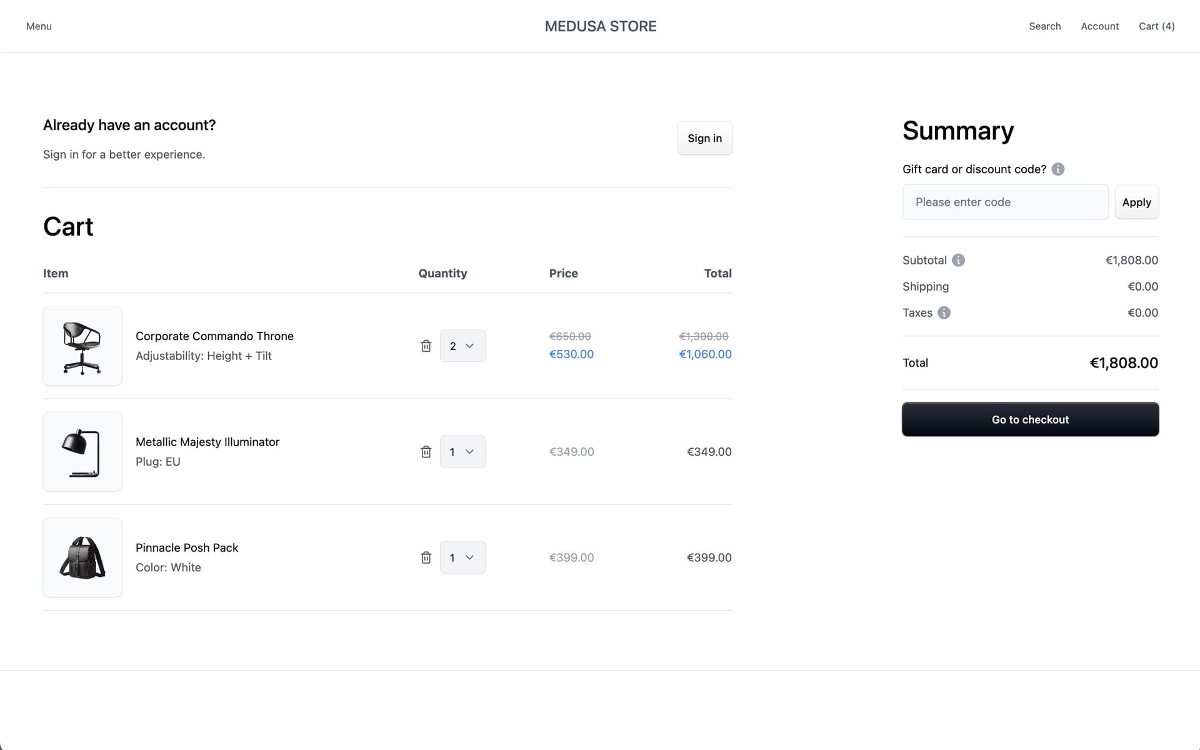Viewport: 1200px width, 750px height.
Task: Remove Pinnacle Posh Pack via trash icon
Action: 426,557
